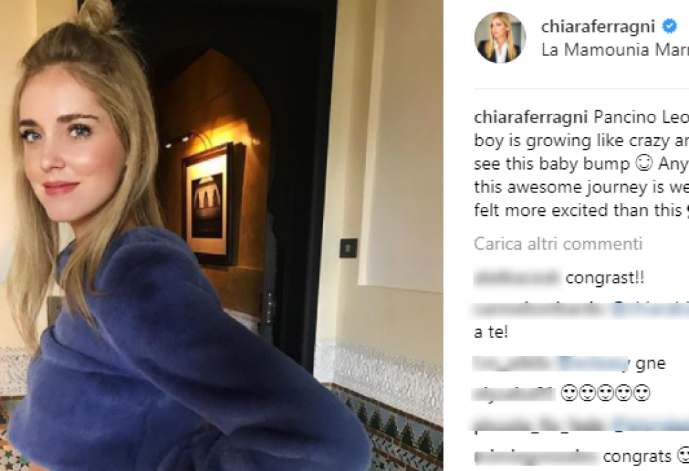
Task: Open blurred username beside congrast!! comment
Action: tap(517, 279)
